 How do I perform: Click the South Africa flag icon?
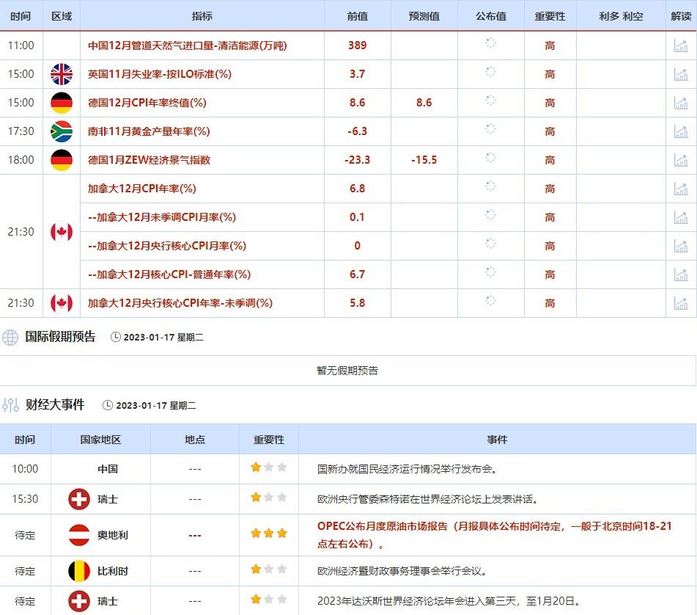(62, 131)
